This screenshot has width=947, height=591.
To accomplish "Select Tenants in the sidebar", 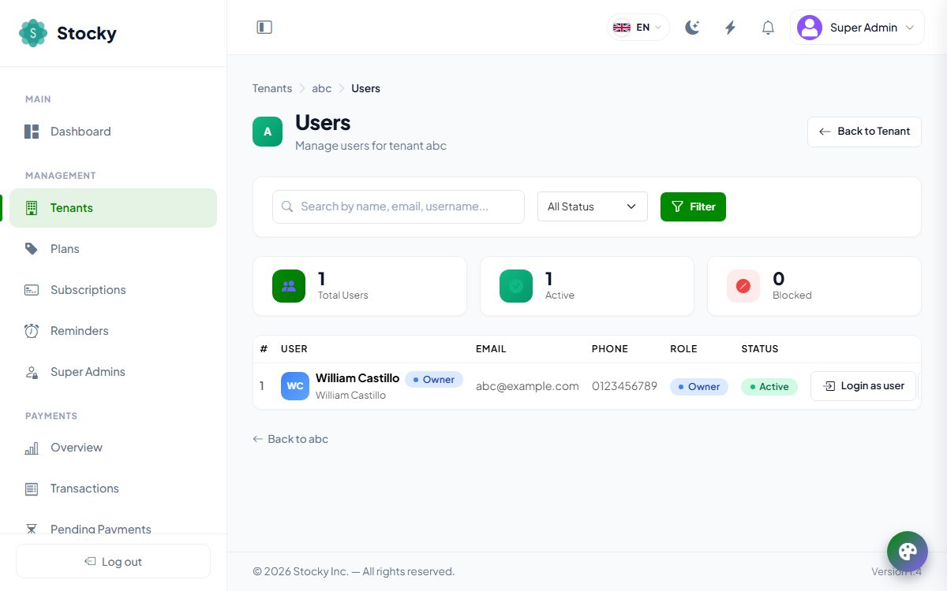I will (x=113, y=208).
